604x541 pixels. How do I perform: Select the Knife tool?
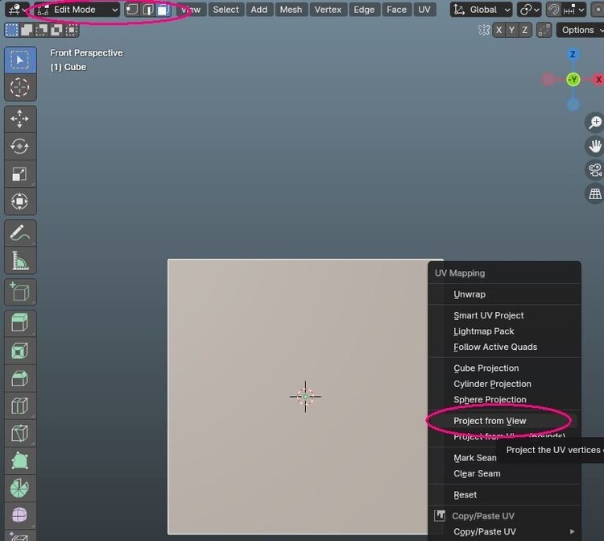point(20,433)
